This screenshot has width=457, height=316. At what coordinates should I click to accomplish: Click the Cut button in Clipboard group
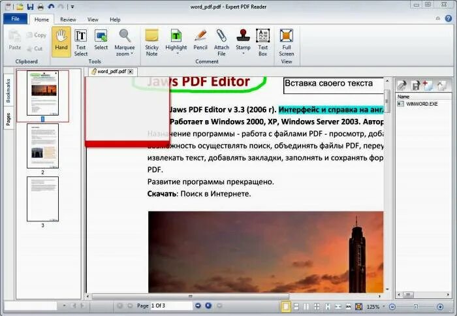[35, 48]
